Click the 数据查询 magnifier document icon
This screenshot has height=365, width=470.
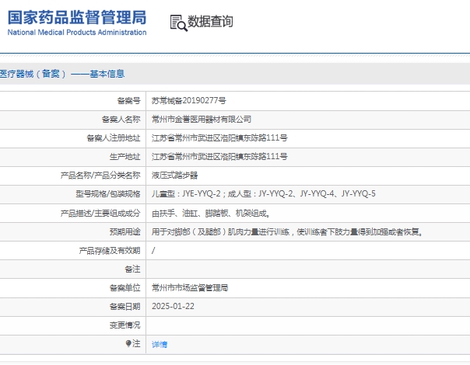click(x=179, y=23)
